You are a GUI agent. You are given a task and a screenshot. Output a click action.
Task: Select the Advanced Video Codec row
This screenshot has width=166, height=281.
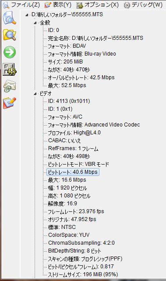[x=94, y=125]
